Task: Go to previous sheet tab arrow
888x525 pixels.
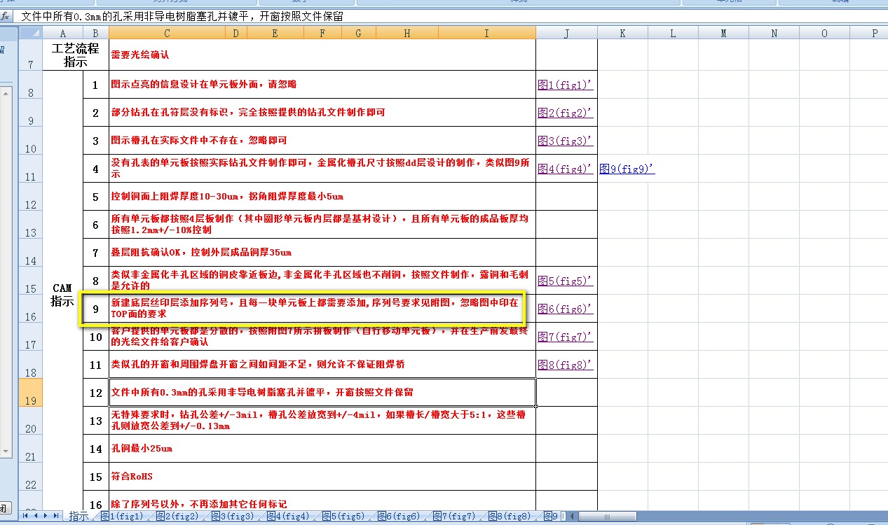Action: (36, 516)
